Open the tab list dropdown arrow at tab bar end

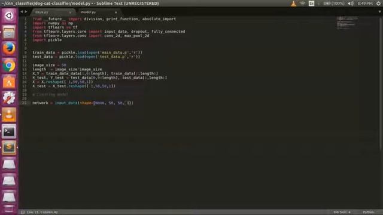point(380,12)
